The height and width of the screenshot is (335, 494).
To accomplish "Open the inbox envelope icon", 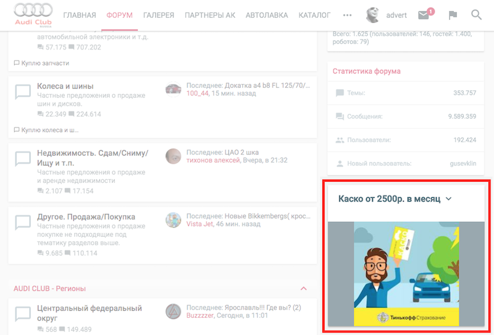I will (424, 15).
